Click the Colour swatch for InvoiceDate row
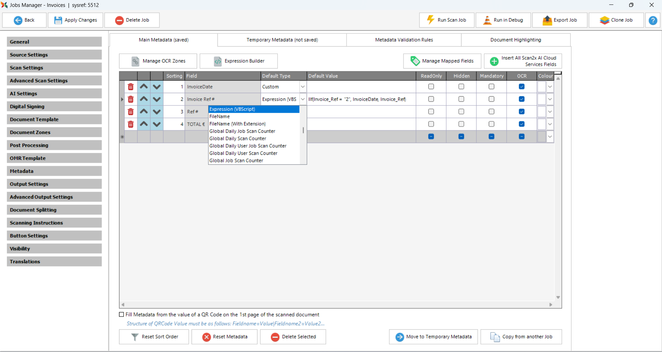Screen dimensions: 662x352 (x=541, y=87)
